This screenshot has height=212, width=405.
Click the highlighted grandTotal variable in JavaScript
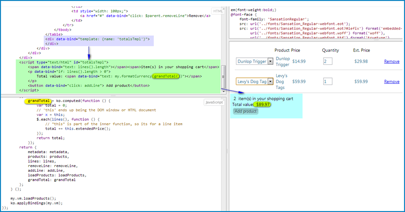39,101
